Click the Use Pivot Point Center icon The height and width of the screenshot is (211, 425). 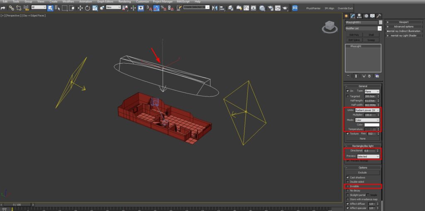(125, 8)
